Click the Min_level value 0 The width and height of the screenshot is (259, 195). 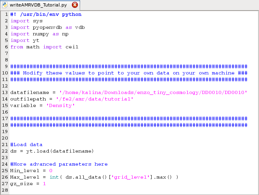[51, 171]
